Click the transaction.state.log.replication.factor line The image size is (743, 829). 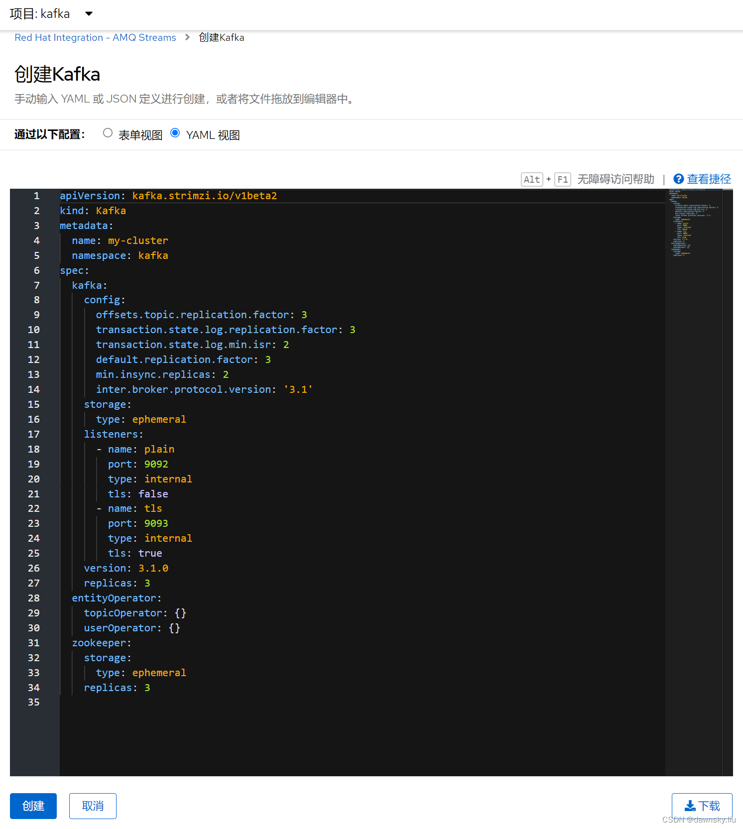pyautogui.click(x=226, y=330)
